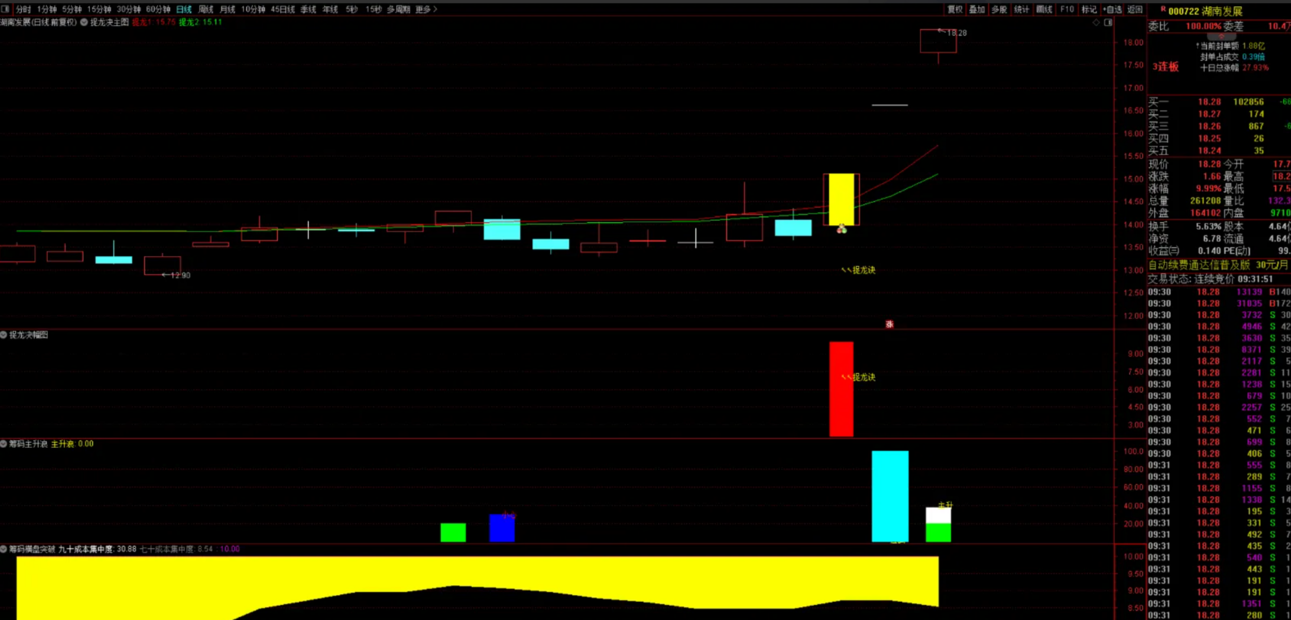This screenshot has width=1291, height=620.
Task: Select the 60分钟 period tab
Action: tap(158, 9)
